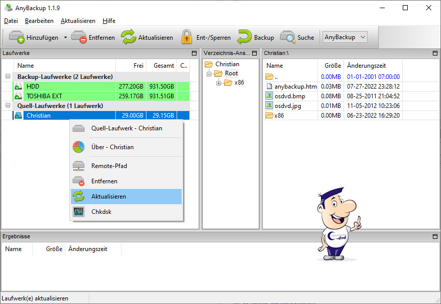
Task: Click the pie chart icon for Über - Christian
Action: (79, 147)
